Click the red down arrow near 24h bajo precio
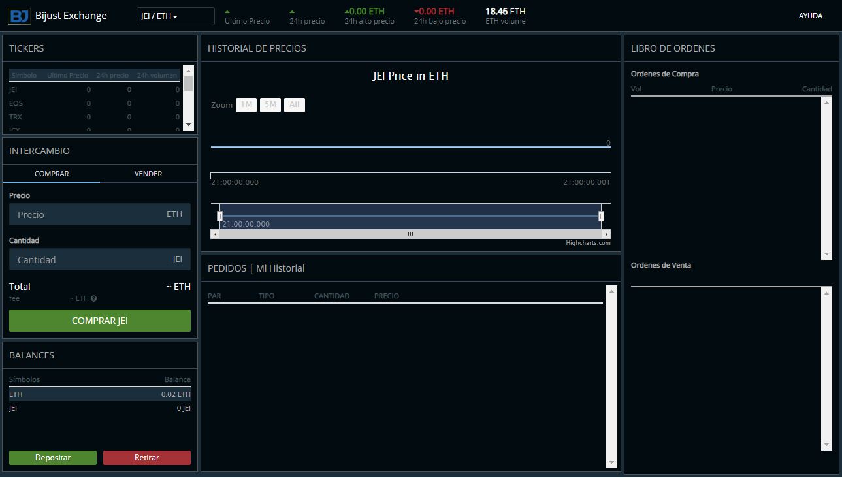 417,11
